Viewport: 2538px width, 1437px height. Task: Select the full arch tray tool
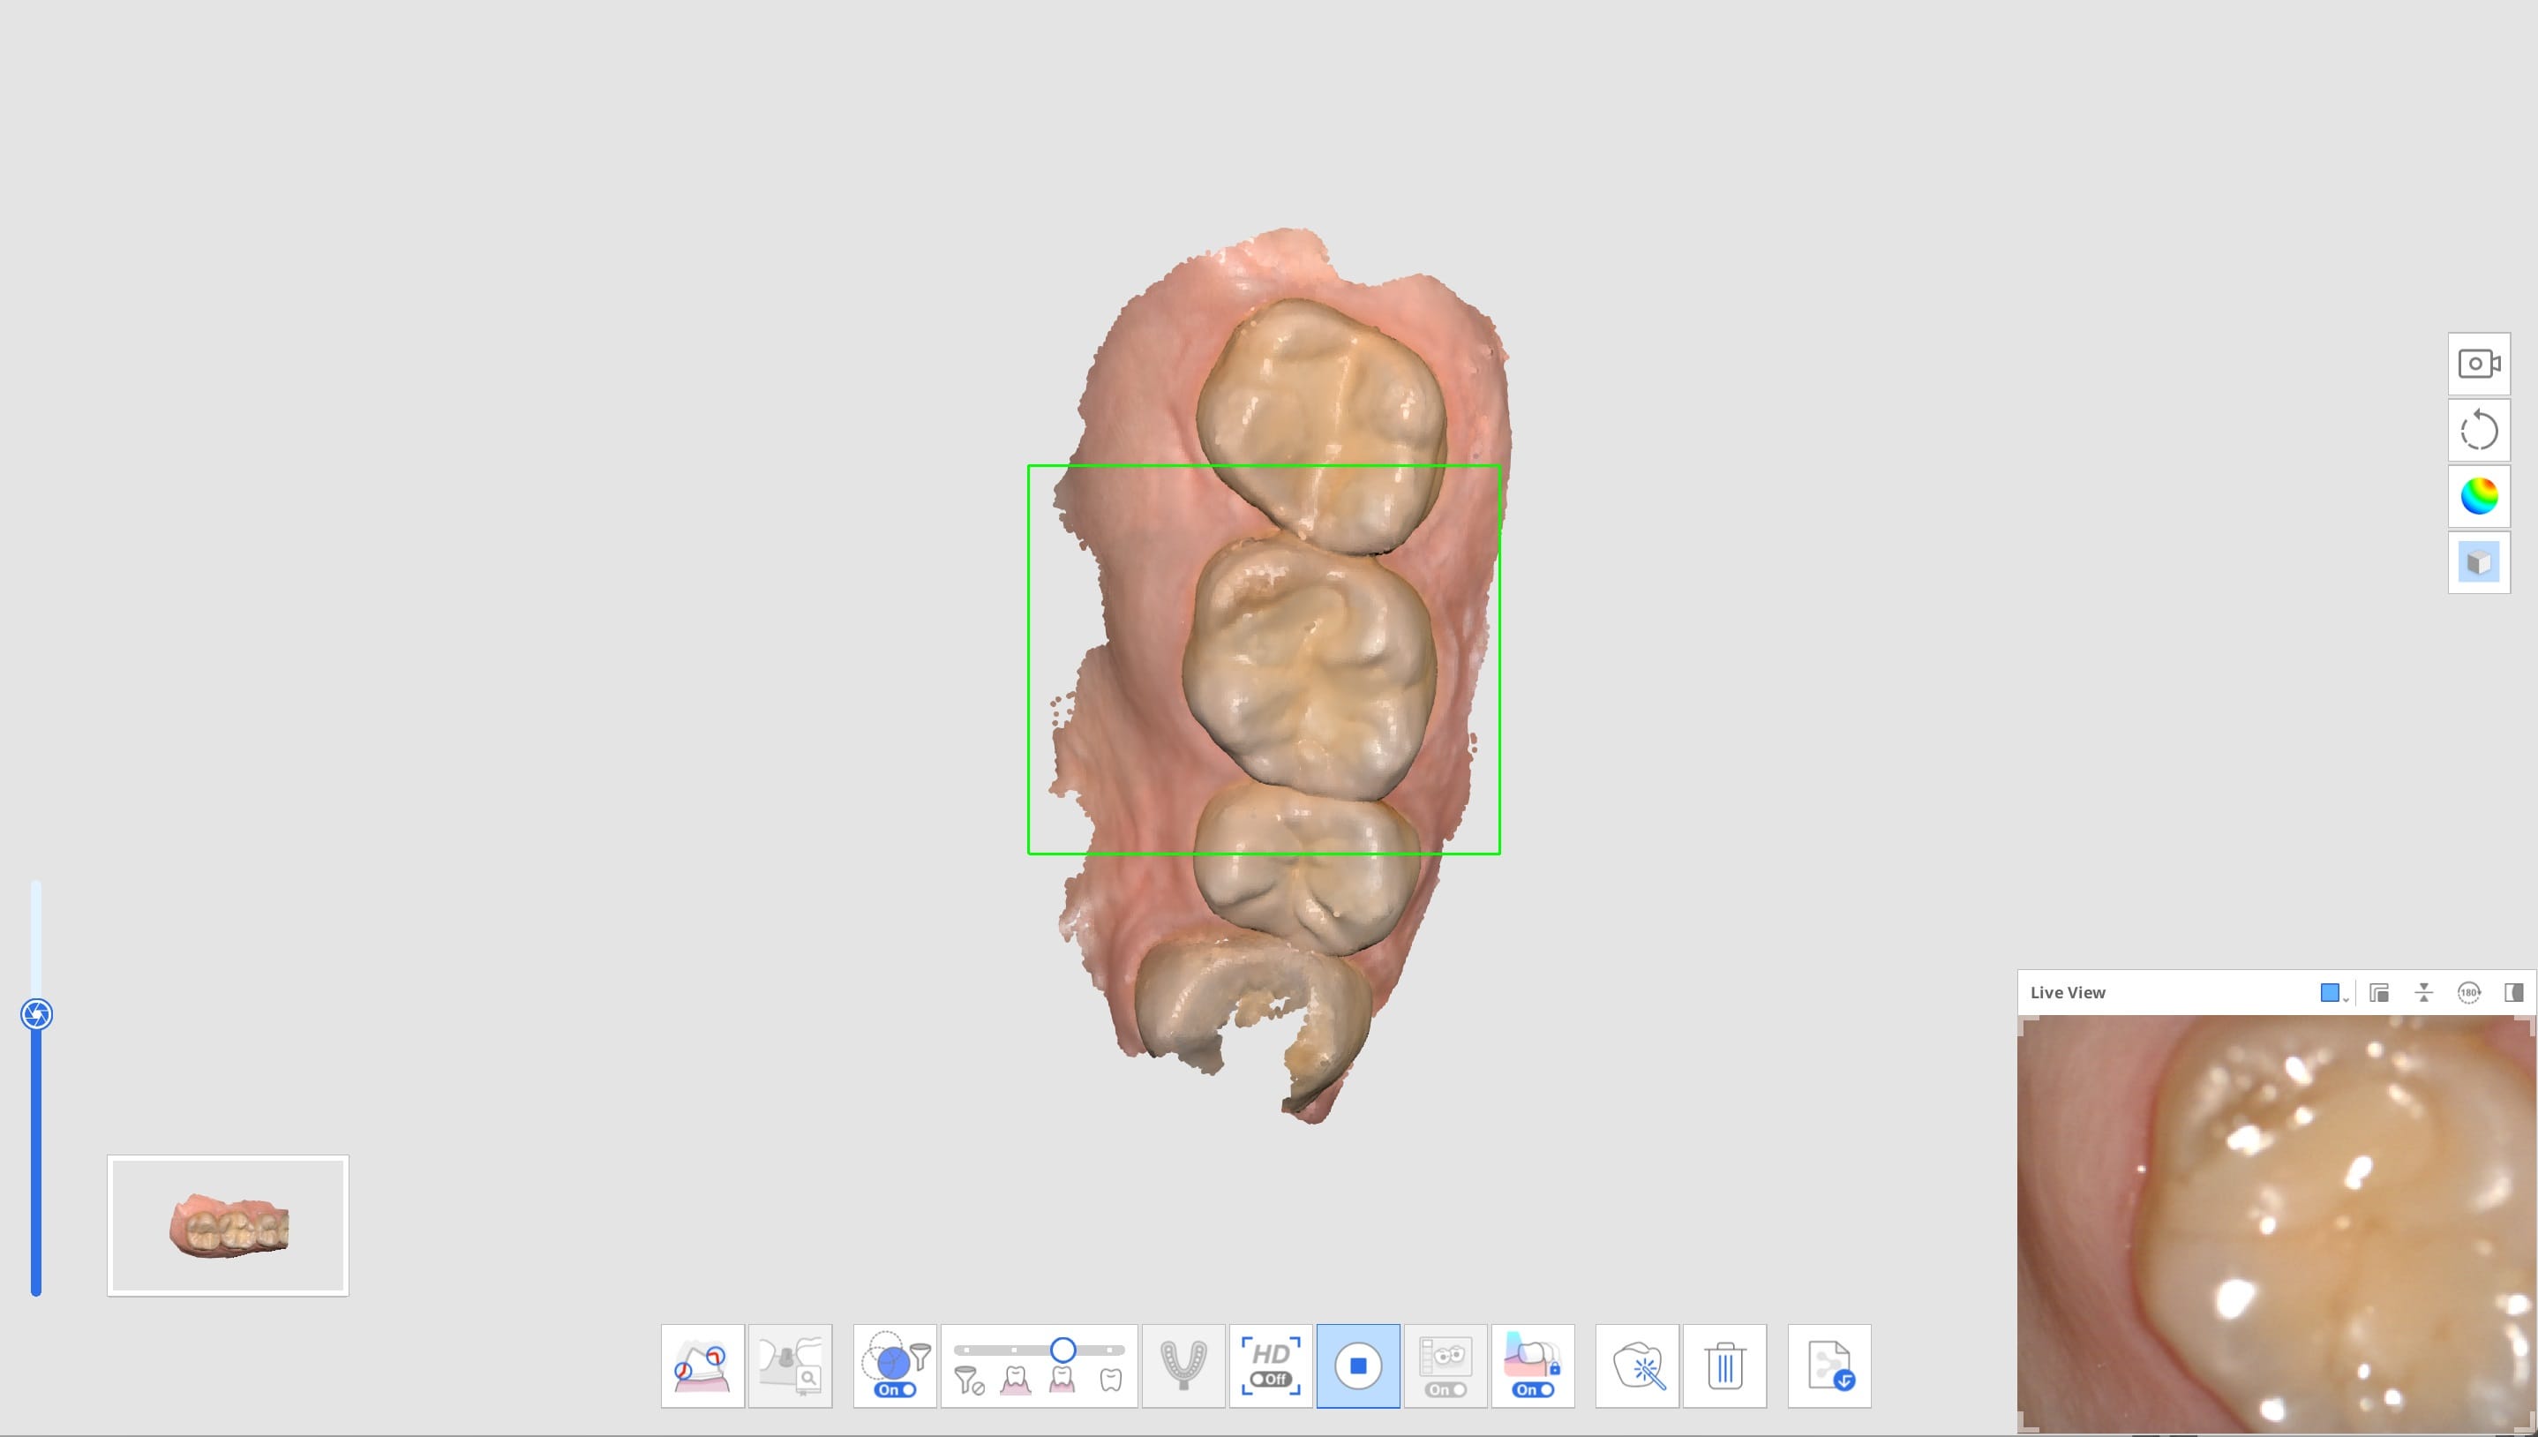tap(1183, 1366)
